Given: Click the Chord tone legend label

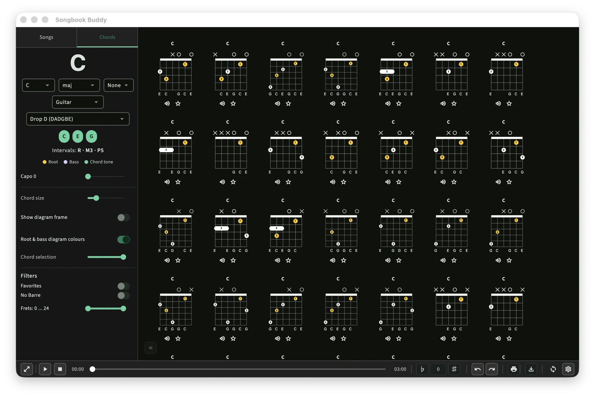Looking at the screenshot, I should 101,162.
